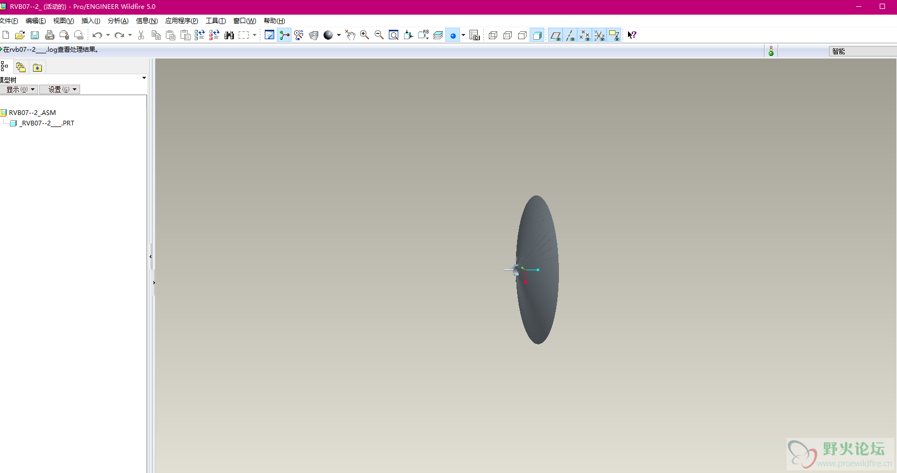Image resolution: width=897 pixels, height=473 pixels.
Task: Switch to no hidden display
Action: [x=522, y=35]
